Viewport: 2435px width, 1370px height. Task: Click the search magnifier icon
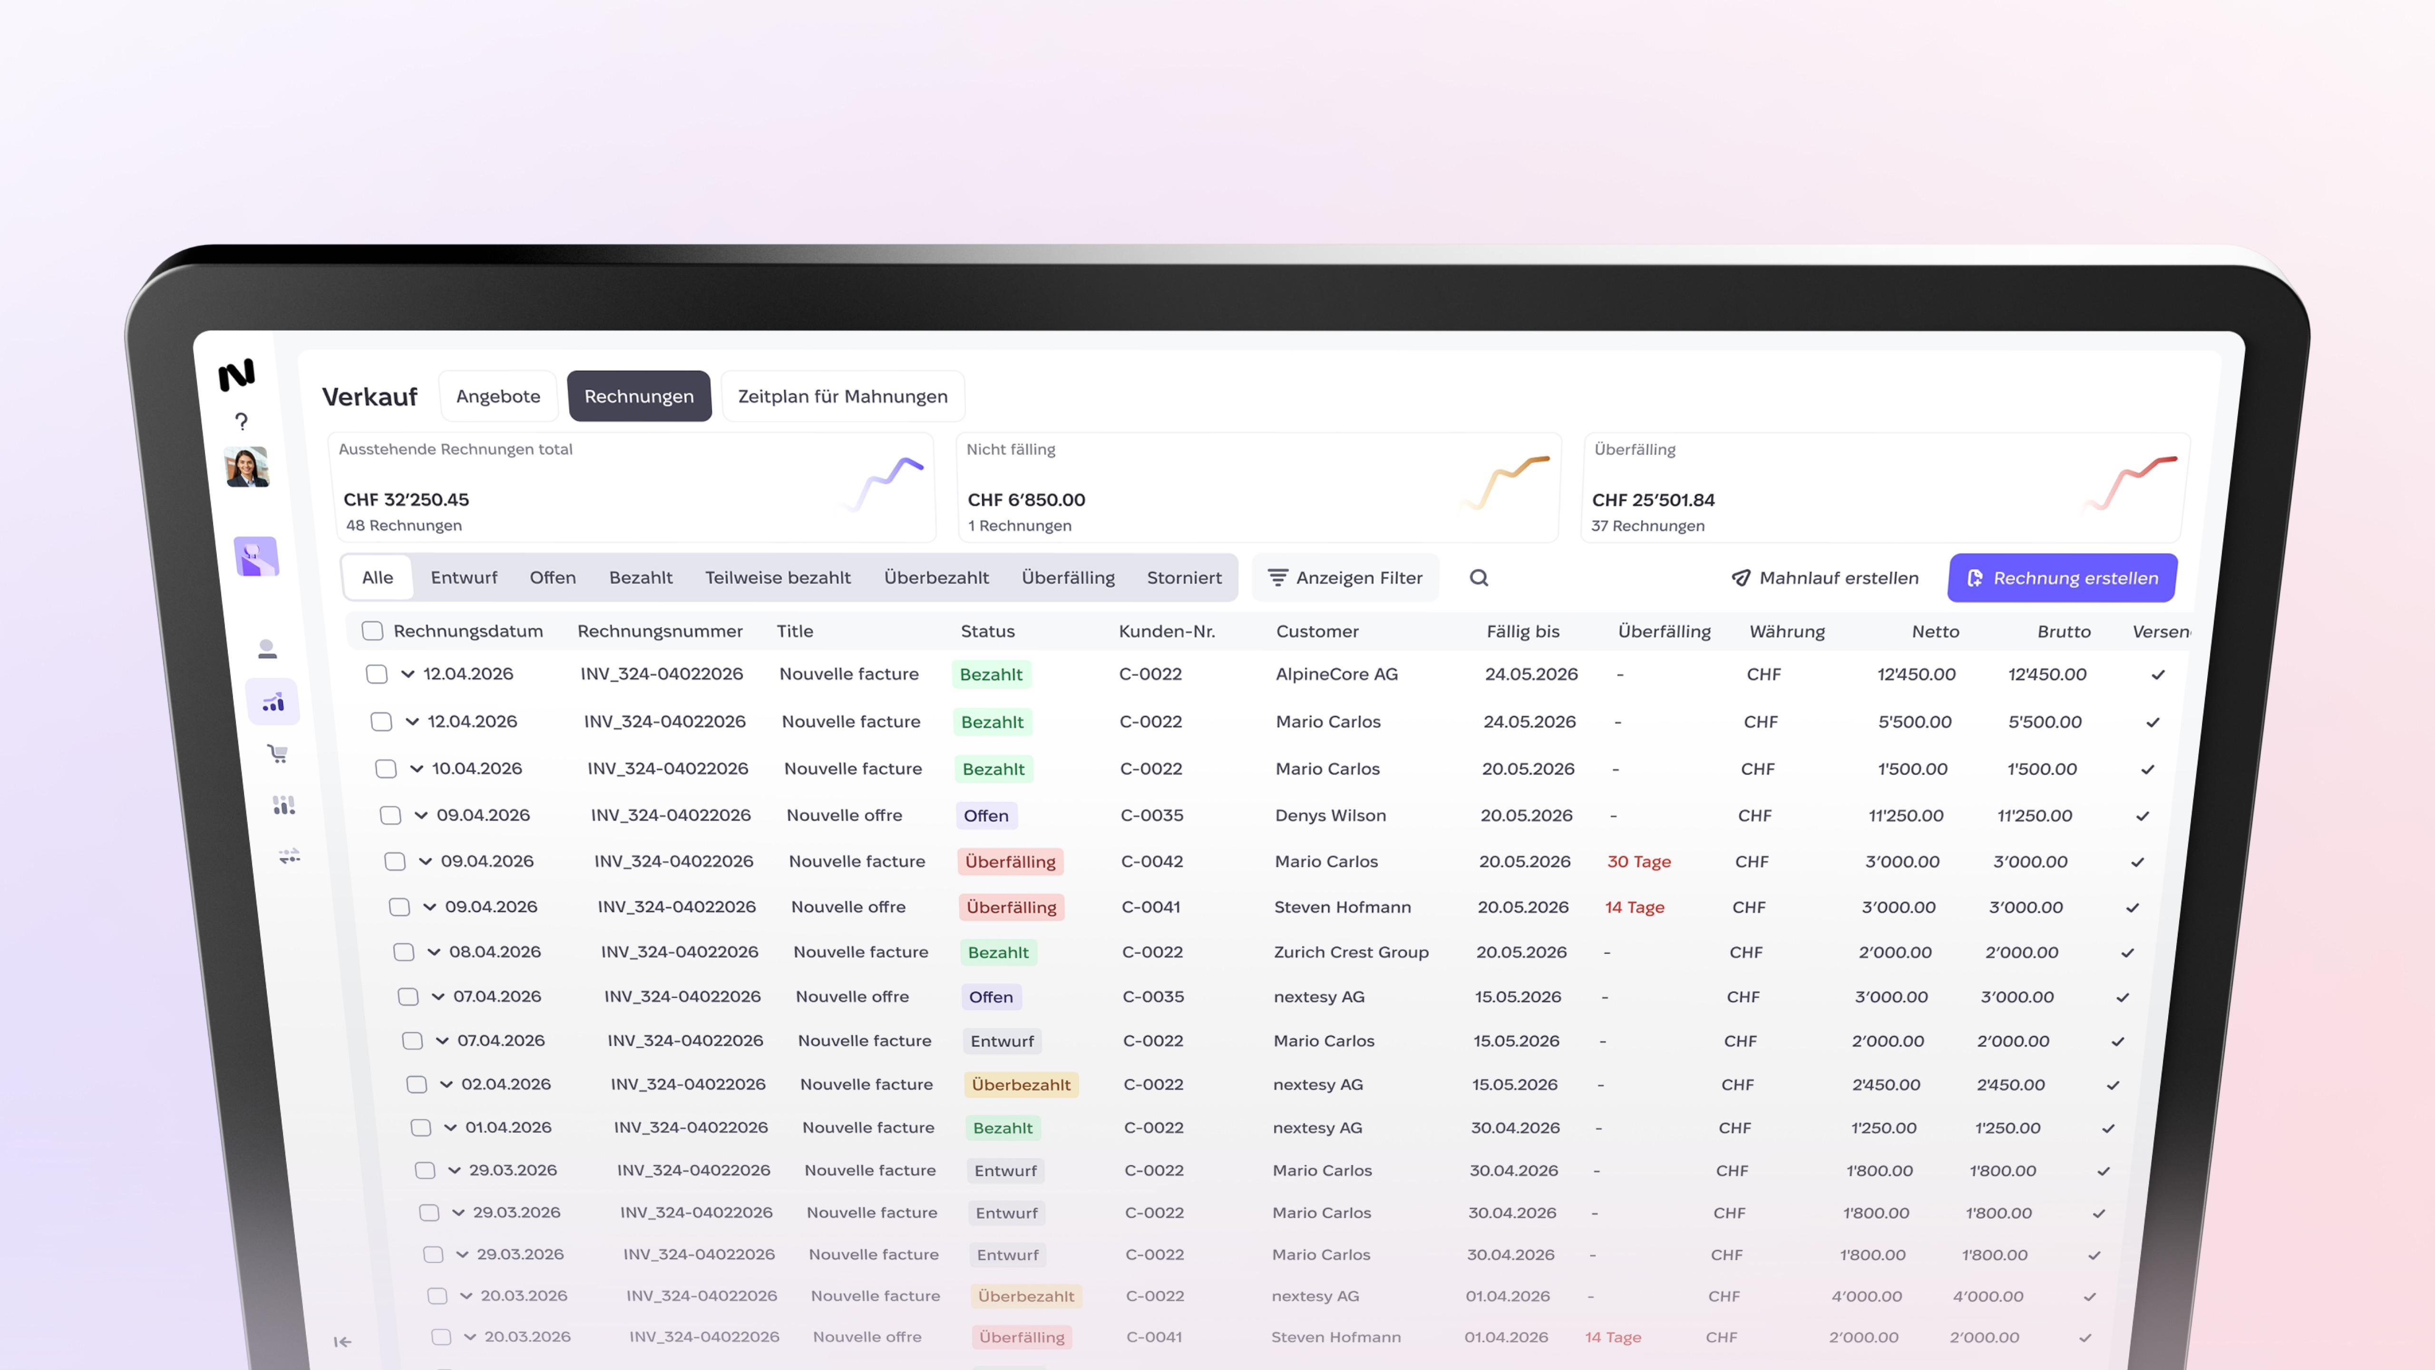[1479, 577]
